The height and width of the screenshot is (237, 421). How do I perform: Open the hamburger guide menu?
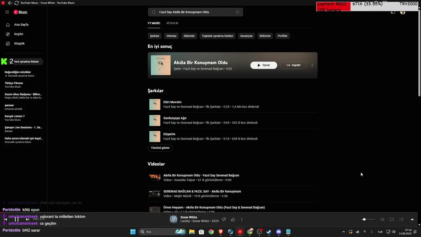pos(7,12)
